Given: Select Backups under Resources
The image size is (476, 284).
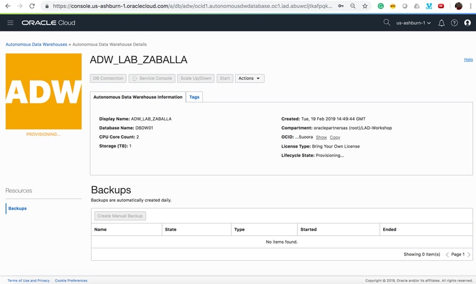Looking at the screenshot, I should point(17,208).
